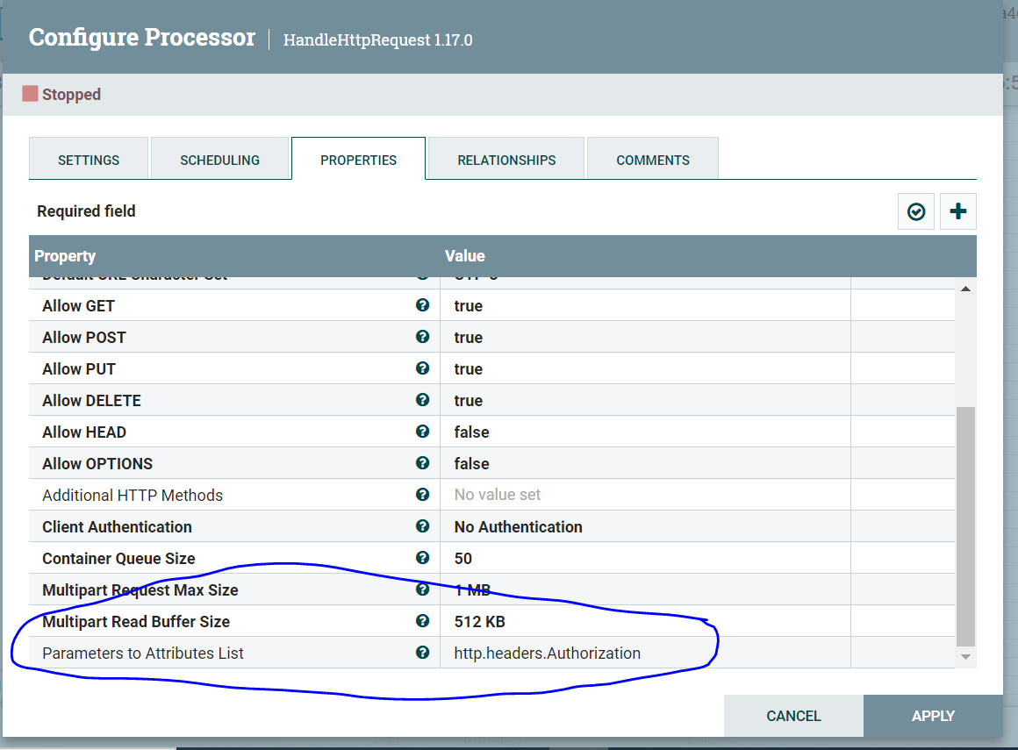This screenshot has height=750, width=1018.
Task: Change the Allow PUT true value
Action: (x=469, y=369)
